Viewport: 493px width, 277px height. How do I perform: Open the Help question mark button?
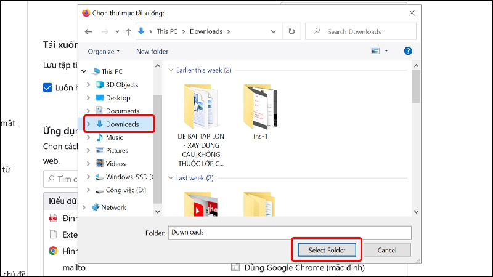tap(408, 51)
